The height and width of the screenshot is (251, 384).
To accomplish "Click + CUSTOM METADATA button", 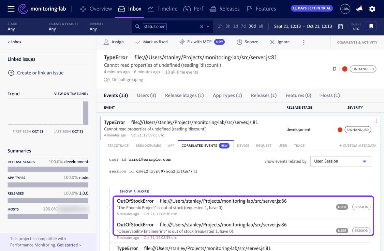I will [357, 145].
